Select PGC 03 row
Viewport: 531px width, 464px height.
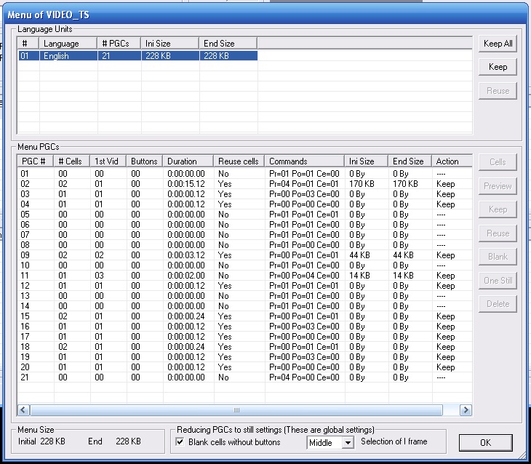245,194
